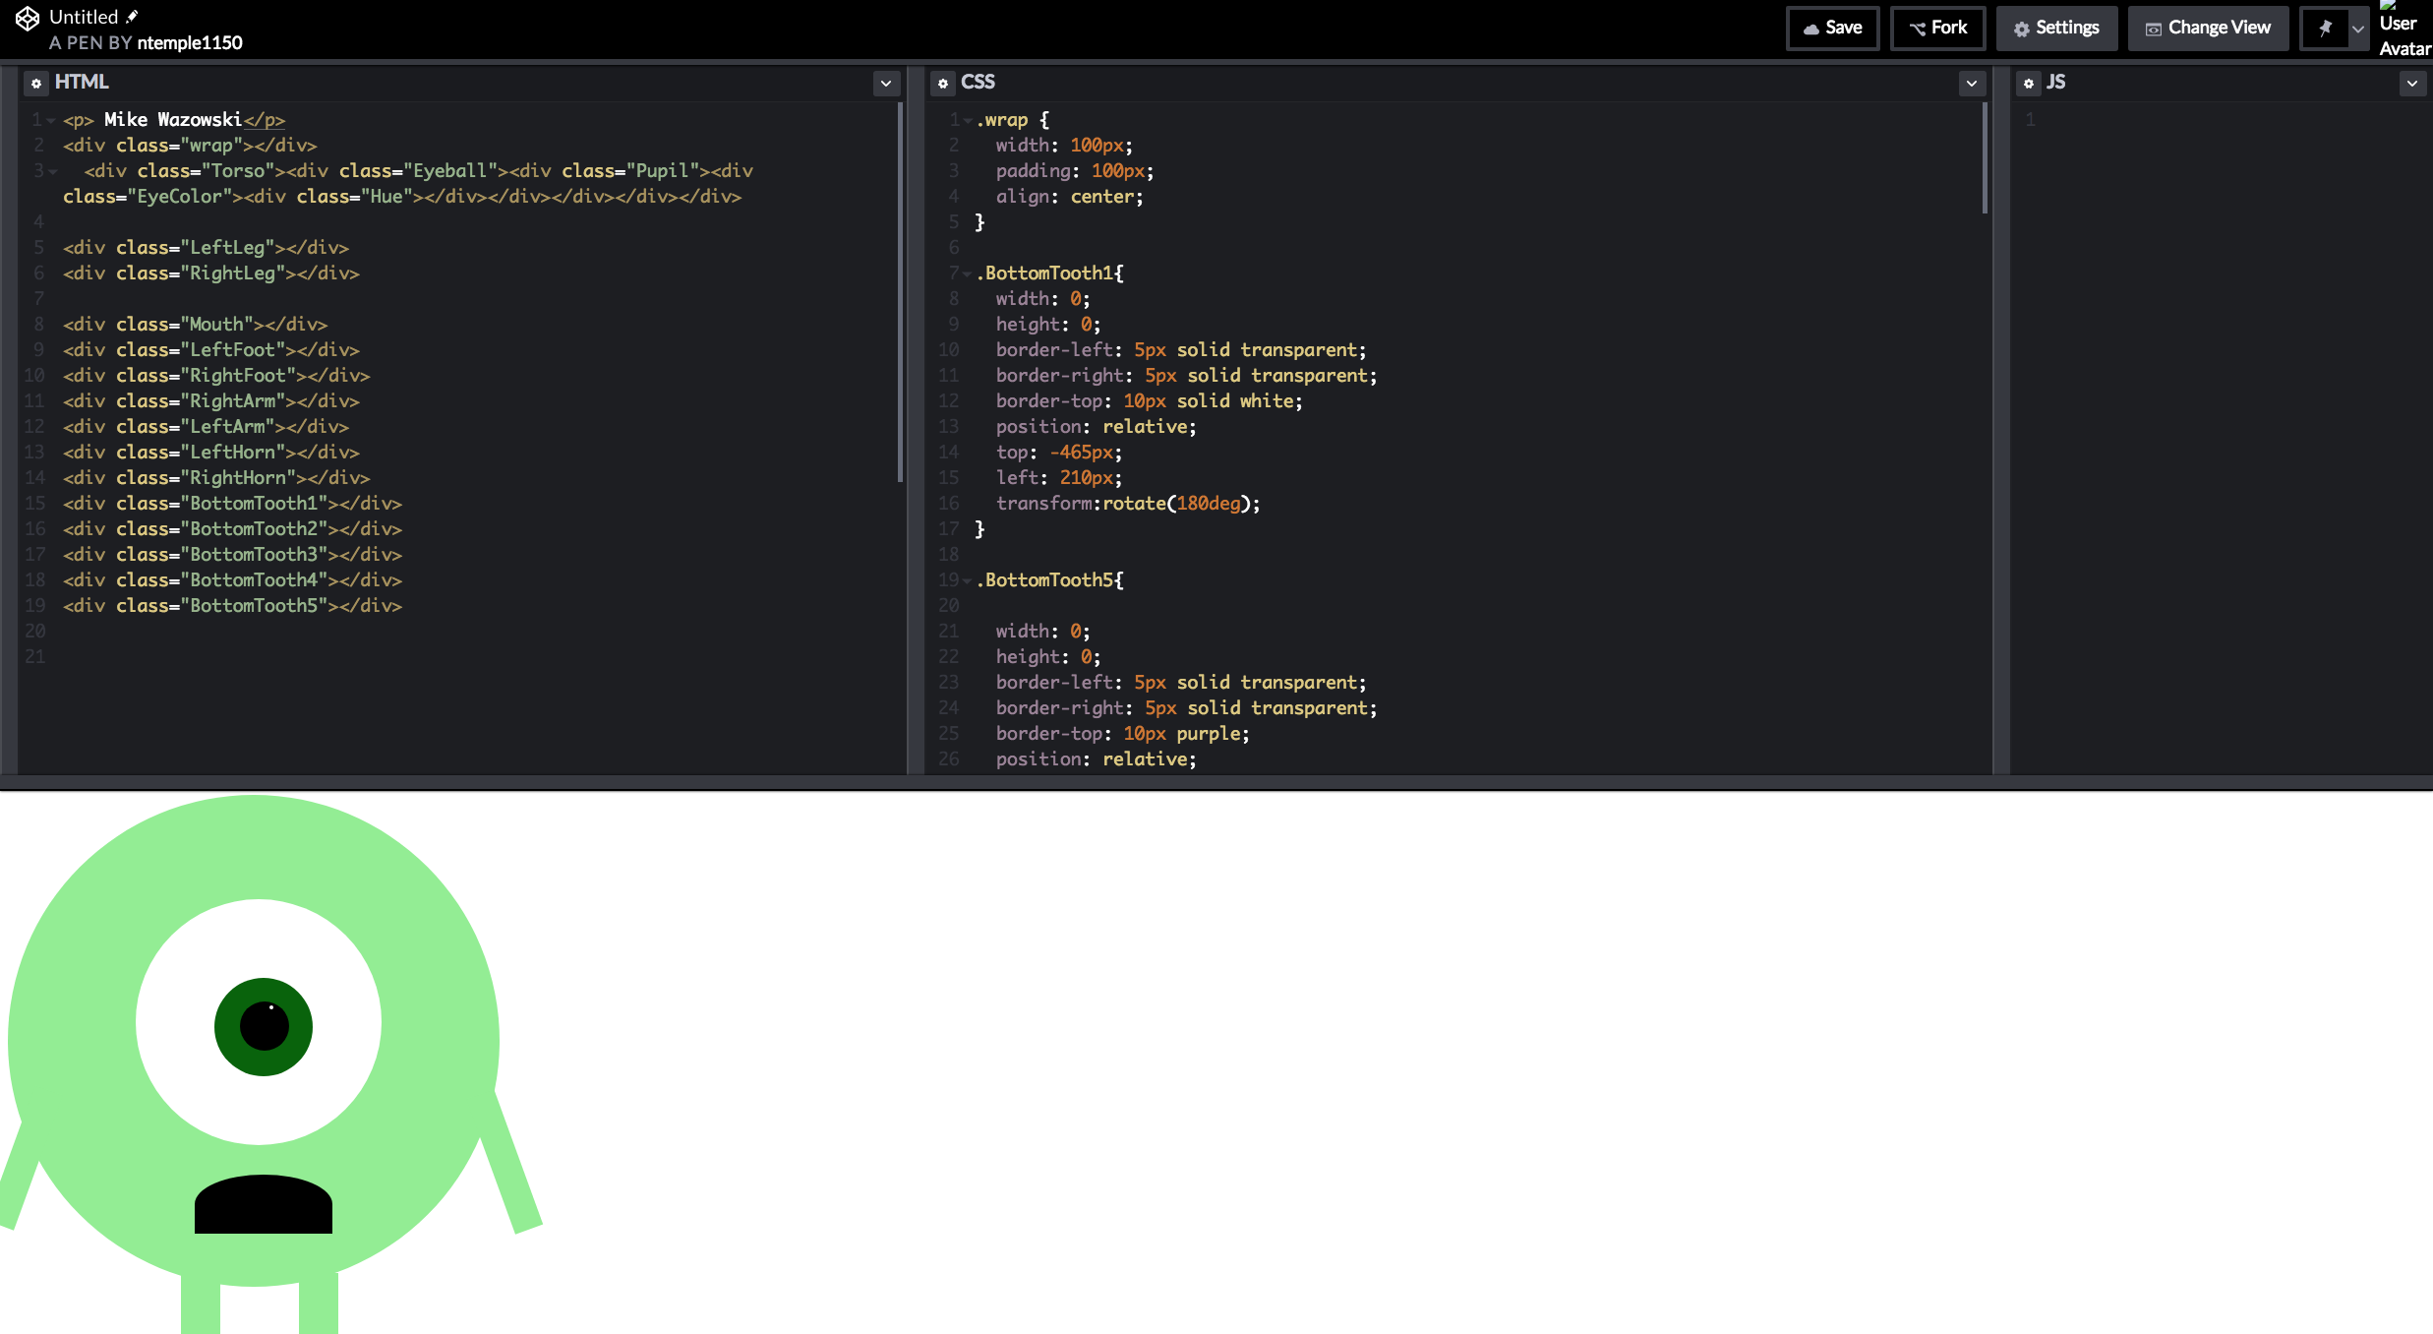Screen dimensions: 2433x1334
Task: Click the RightHorn div line
Action: 216,478
